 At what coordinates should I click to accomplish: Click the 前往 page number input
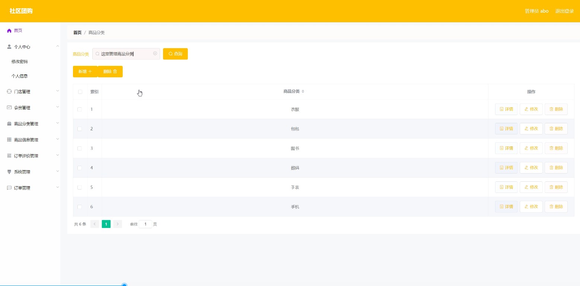pos(145,224)
